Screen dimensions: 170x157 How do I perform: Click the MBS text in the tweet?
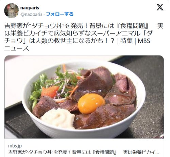point(144,41)
